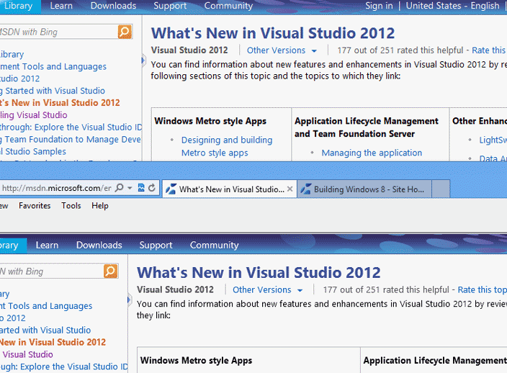Close the What's New in Visual Studio tab
The image size is (507, 373).
coord(290,189)
